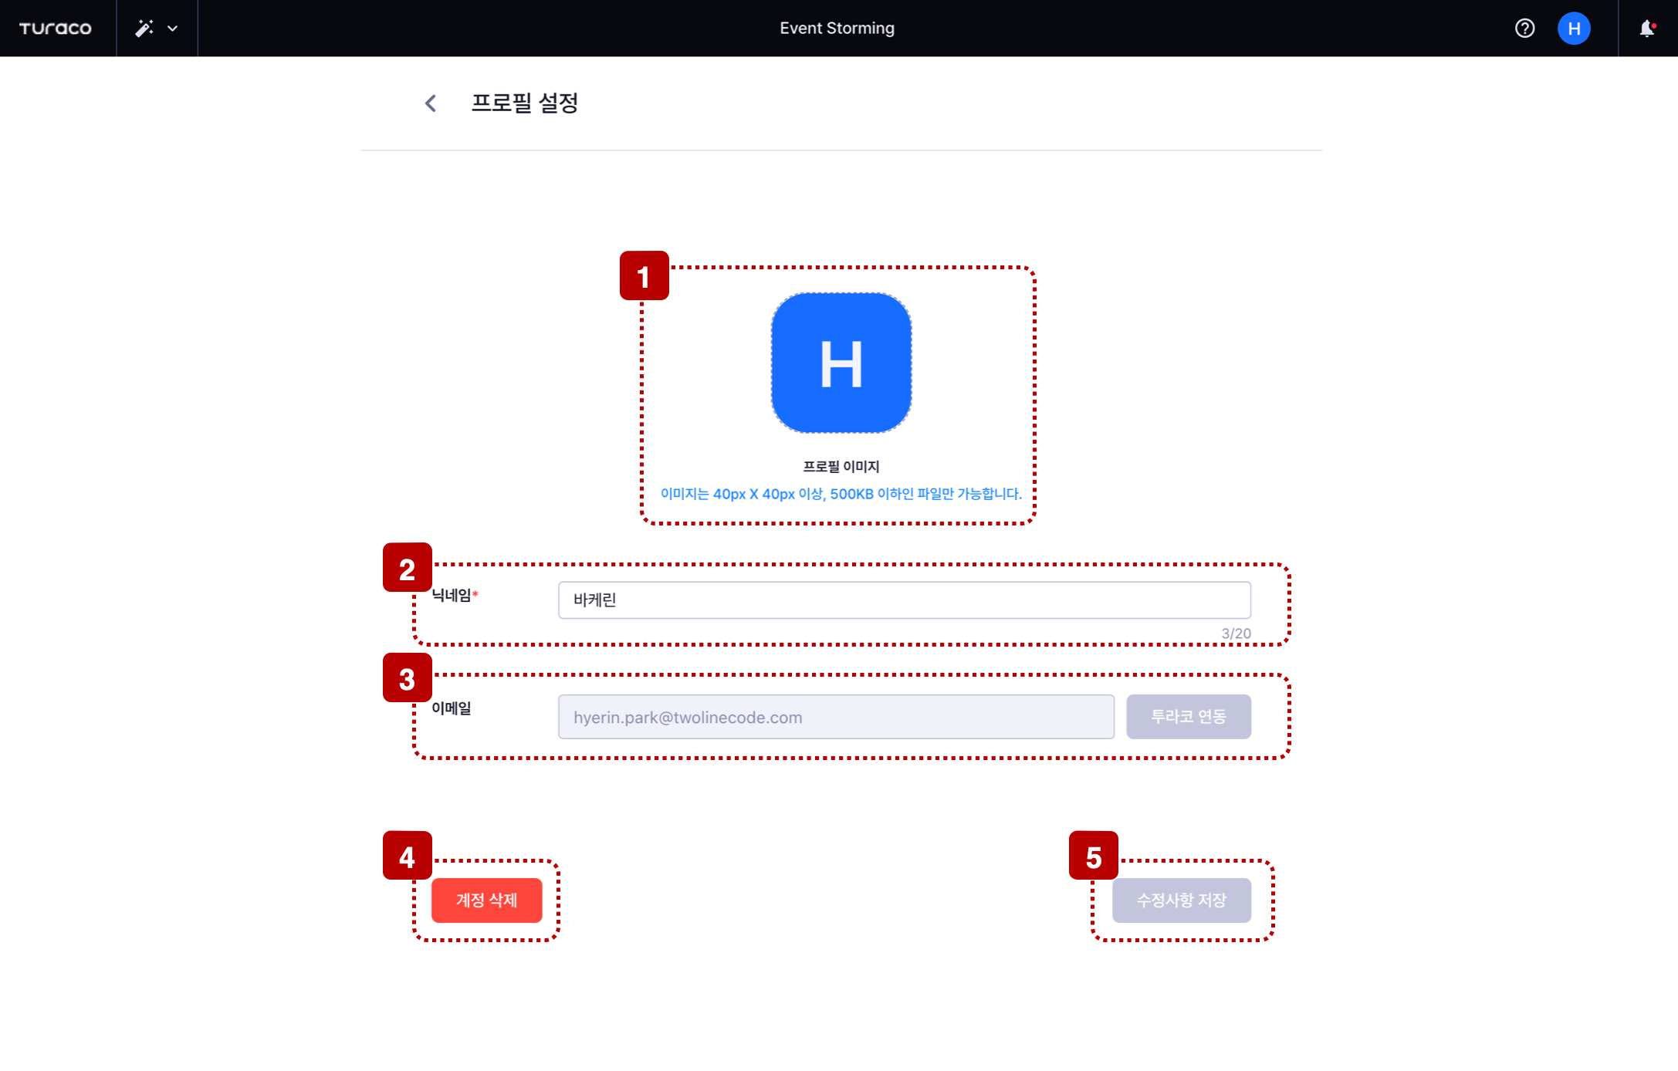Viewport: 1678px width, 1071px height.
Task: Click the 수정사항 저장 button
Action: [x=1182, y=900]
